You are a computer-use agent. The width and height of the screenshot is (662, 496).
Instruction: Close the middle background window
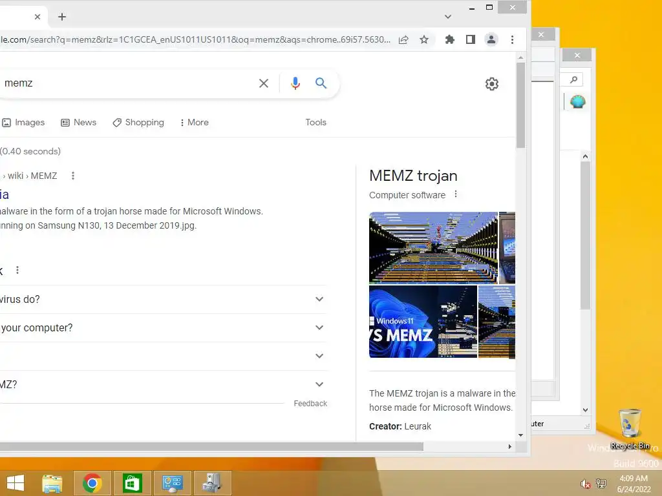541,35
